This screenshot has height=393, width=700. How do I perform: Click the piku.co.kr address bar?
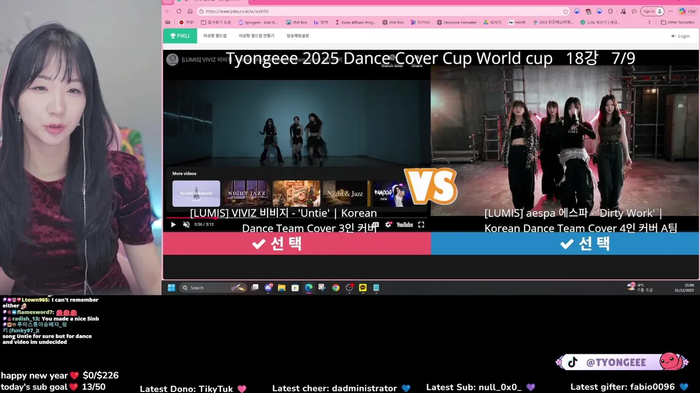383,11
